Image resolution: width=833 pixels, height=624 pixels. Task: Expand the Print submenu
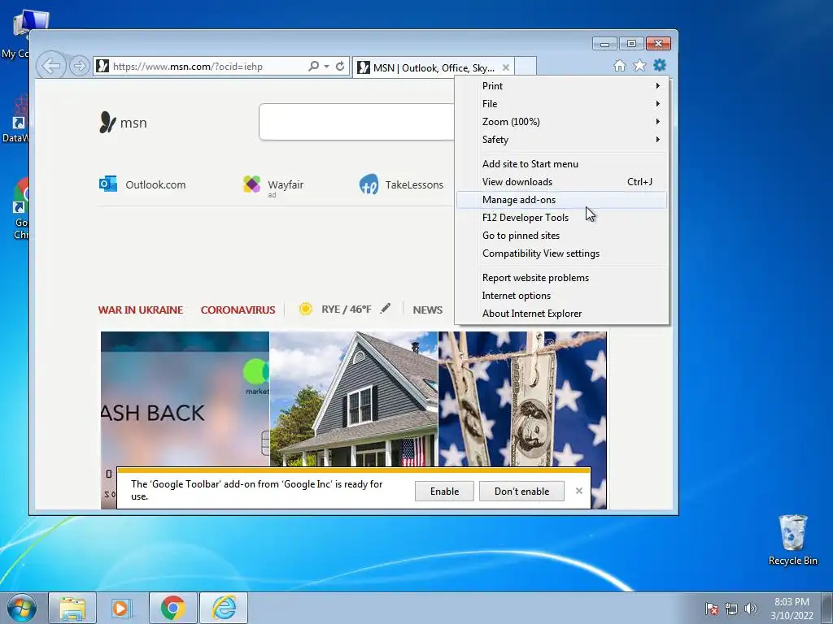click(x=561, y=86)
